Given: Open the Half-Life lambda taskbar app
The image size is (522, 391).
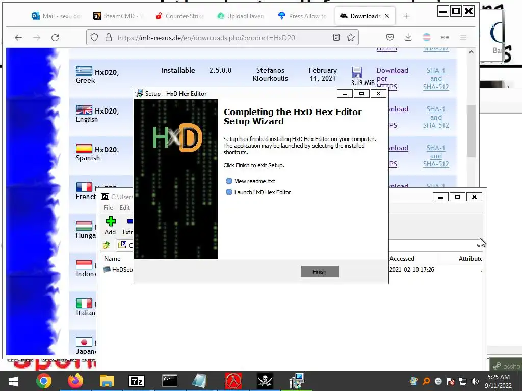Looking at the screenshot, I should pos(233,381).
